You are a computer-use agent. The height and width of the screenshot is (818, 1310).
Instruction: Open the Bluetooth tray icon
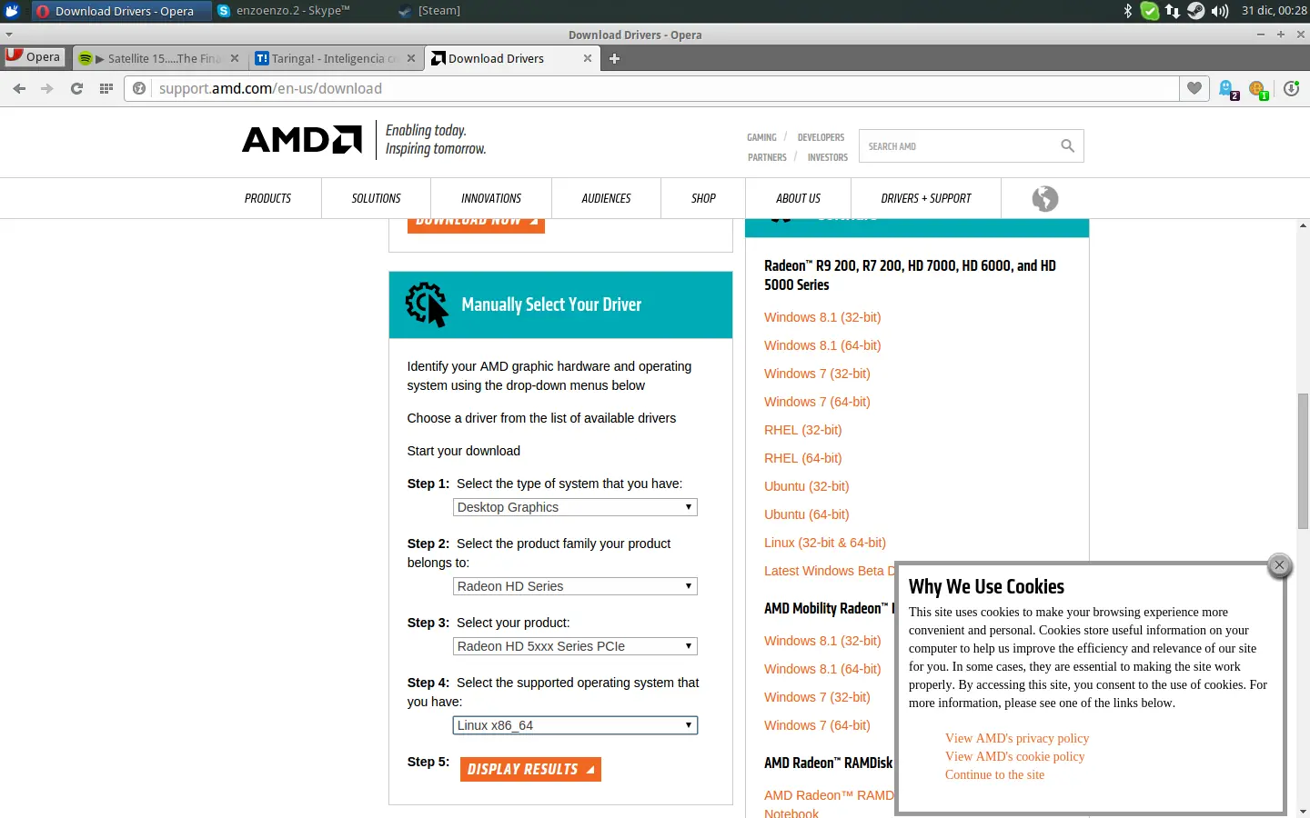tap(1128, 11)
